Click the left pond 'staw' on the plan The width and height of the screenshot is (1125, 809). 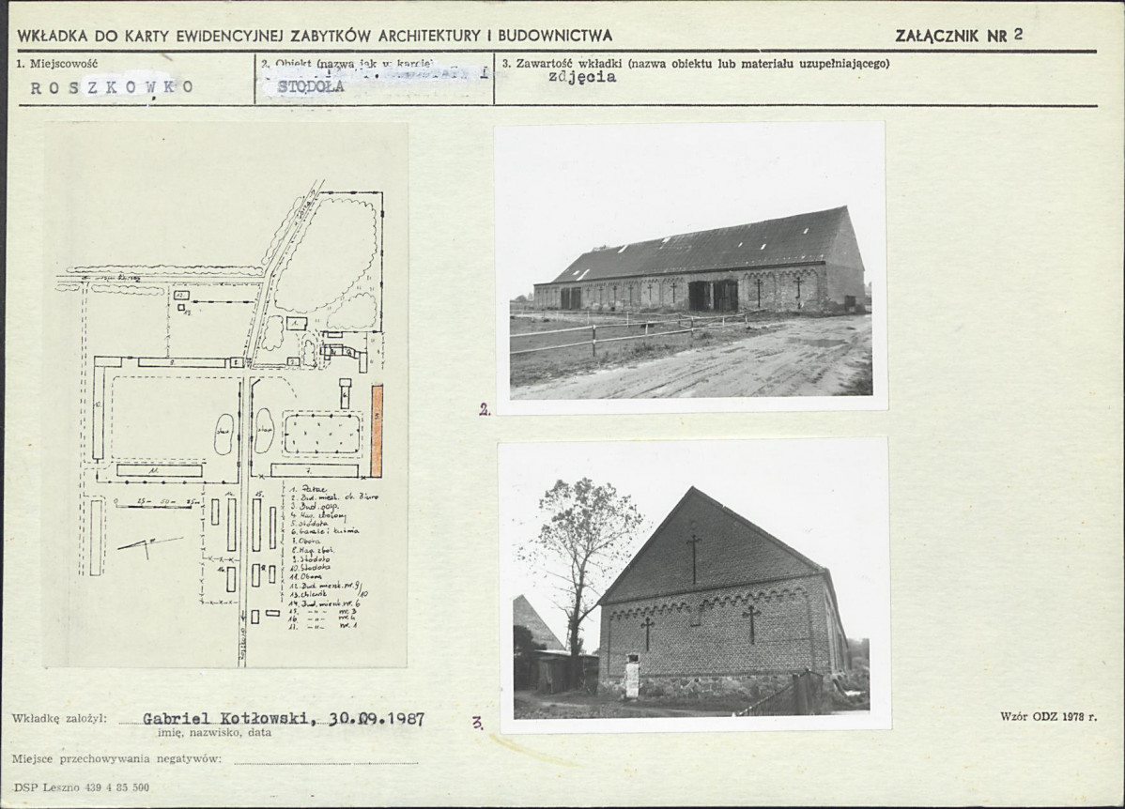[223, 433]
